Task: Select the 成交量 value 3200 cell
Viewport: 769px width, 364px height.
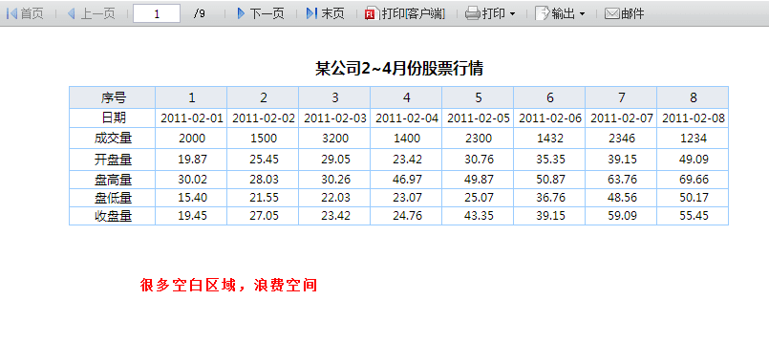Action: click(335, 139)
